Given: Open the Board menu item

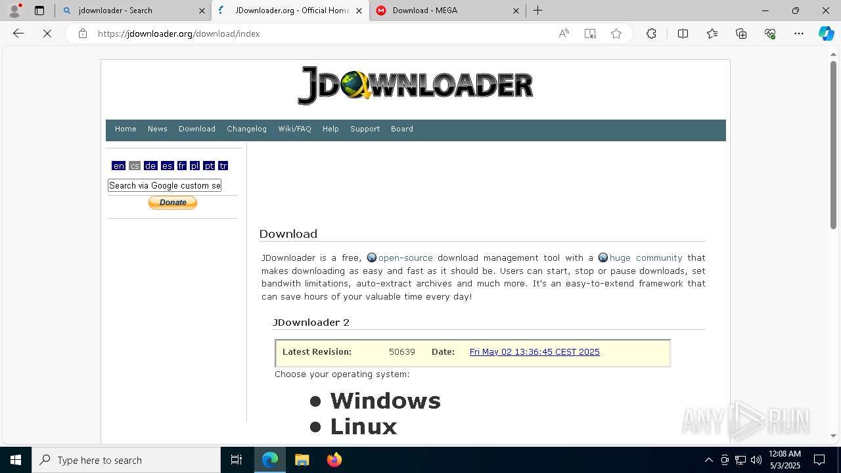Looking at the screenshot, I should (x=402, y=129).
